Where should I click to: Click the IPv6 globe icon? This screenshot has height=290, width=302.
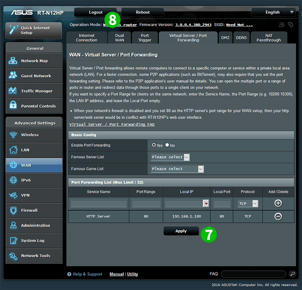[13, 180]
